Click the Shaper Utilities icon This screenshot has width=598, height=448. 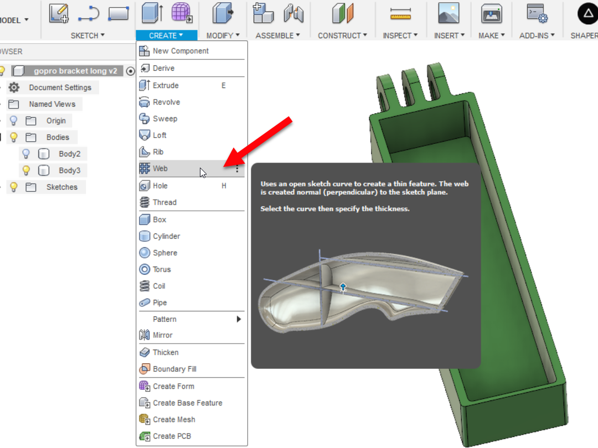pyautogui.click(x=587, y=13)
